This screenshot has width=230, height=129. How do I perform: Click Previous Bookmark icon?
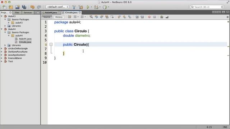tap(119, 17)
